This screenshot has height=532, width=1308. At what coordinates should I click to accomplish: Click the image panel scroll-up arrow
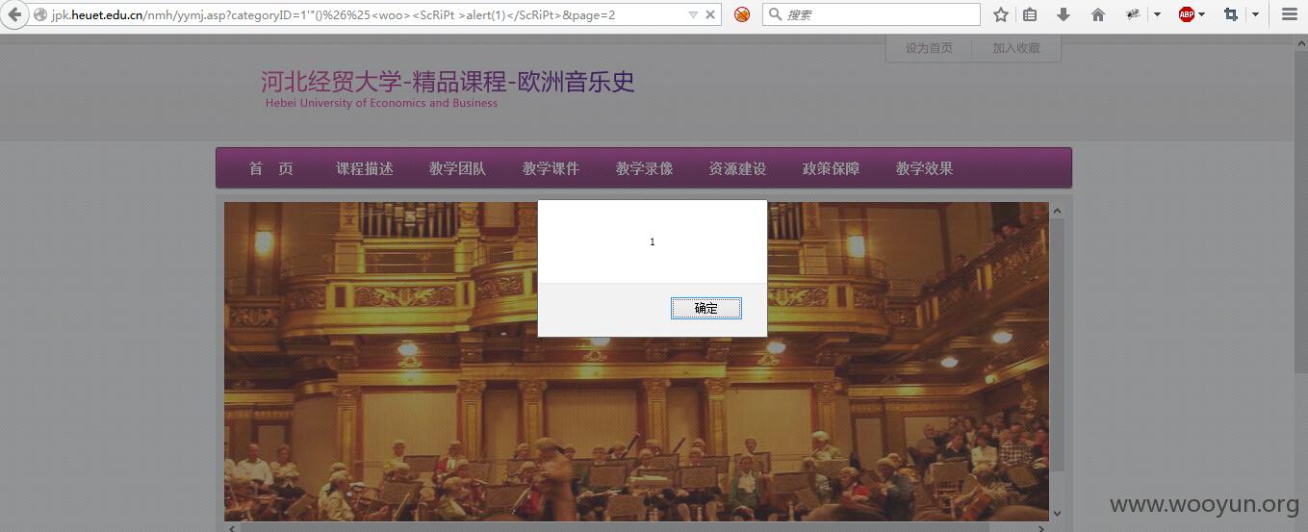coord(1057,211)
